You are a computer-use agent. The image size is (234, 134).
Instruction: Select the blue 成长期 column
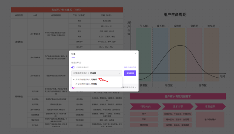tap(161, 55)
